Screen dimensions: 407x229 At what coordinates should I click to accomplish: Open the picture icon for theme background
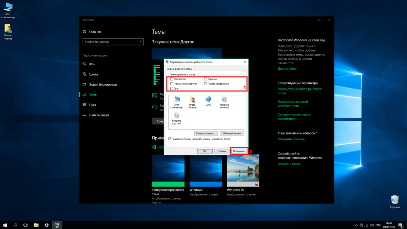point(155,95)
